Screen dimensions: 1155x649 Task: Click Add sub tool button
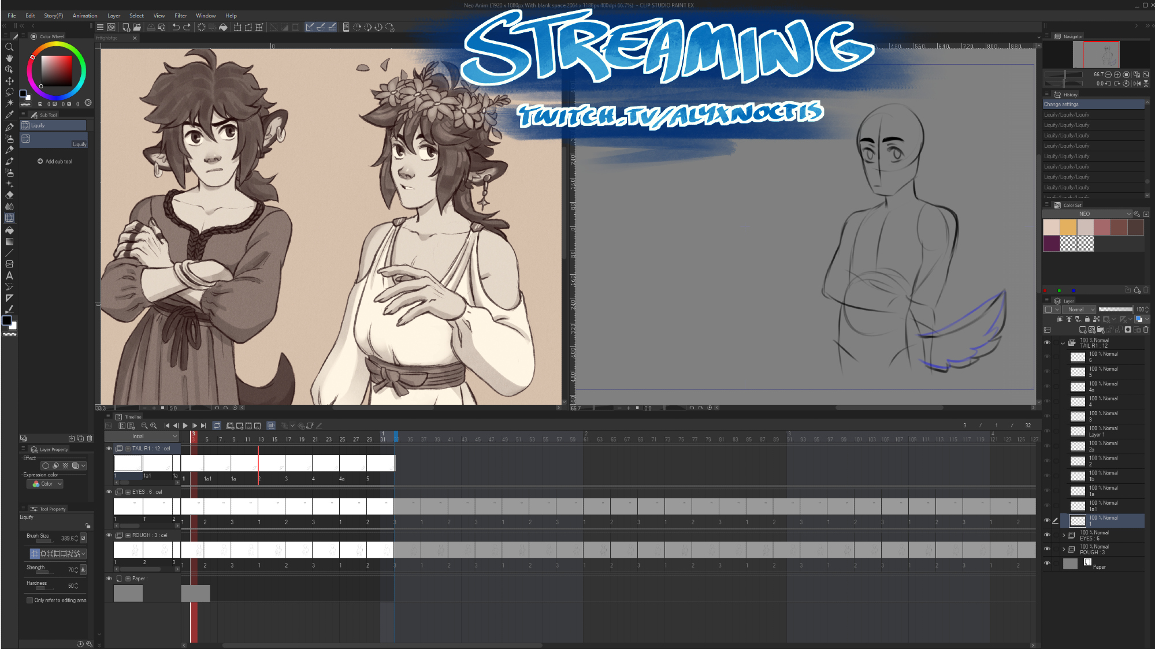click(x=55, y=162)
